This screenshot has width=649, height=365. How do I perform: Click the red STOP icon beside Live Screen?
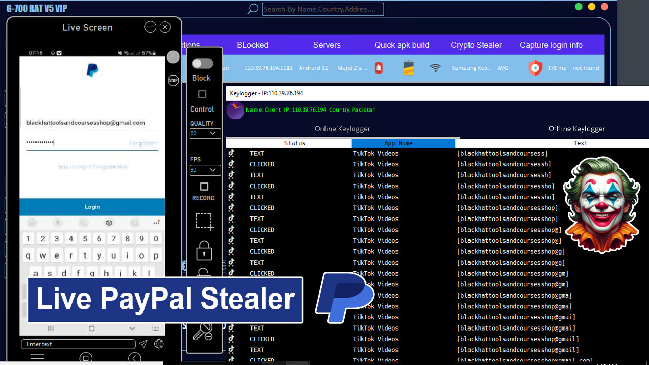pos(173,81)
